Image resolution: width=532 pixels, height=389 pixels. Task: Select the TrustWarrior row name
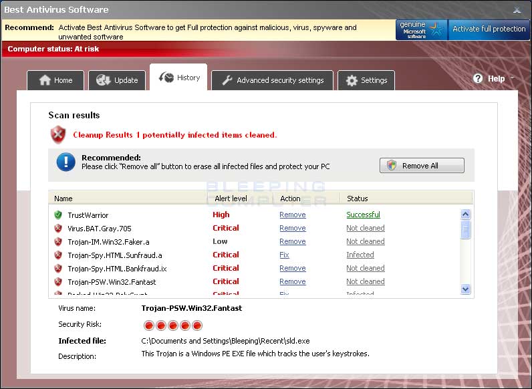coord(88,215)
